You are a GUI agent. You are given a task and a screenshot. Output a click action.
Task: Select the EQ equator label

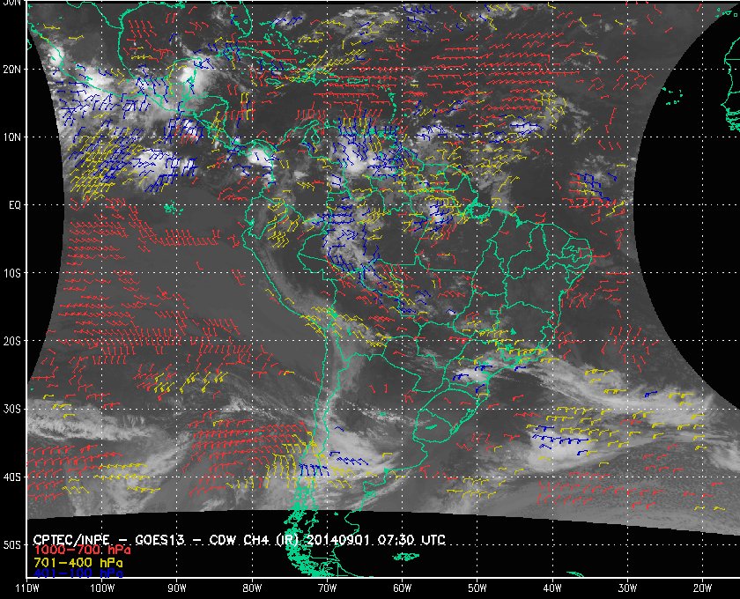15,205
